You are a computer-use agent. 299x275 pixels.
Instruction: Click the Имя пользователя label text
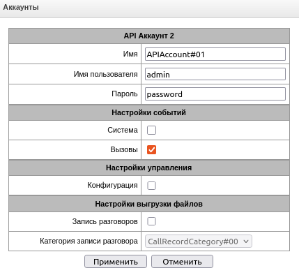click(x=106, y=74)
